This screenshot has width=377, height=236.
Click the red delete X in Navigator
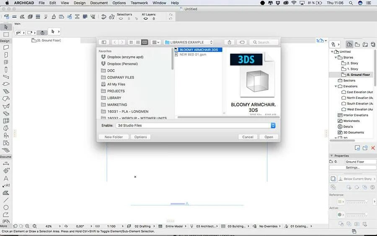point(373,148)
